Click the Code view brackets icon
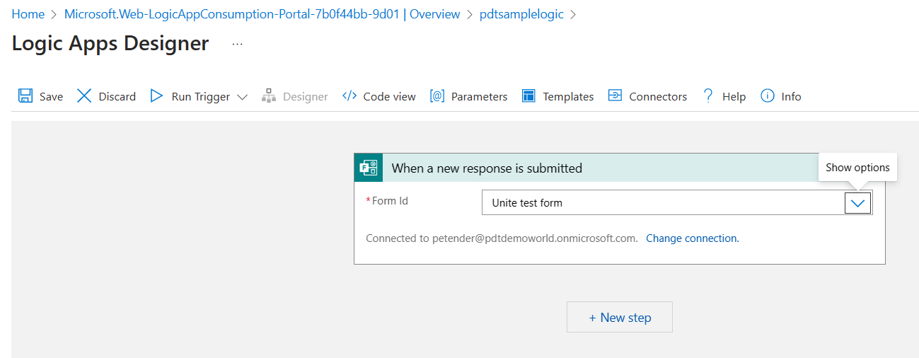 (349, 96)
